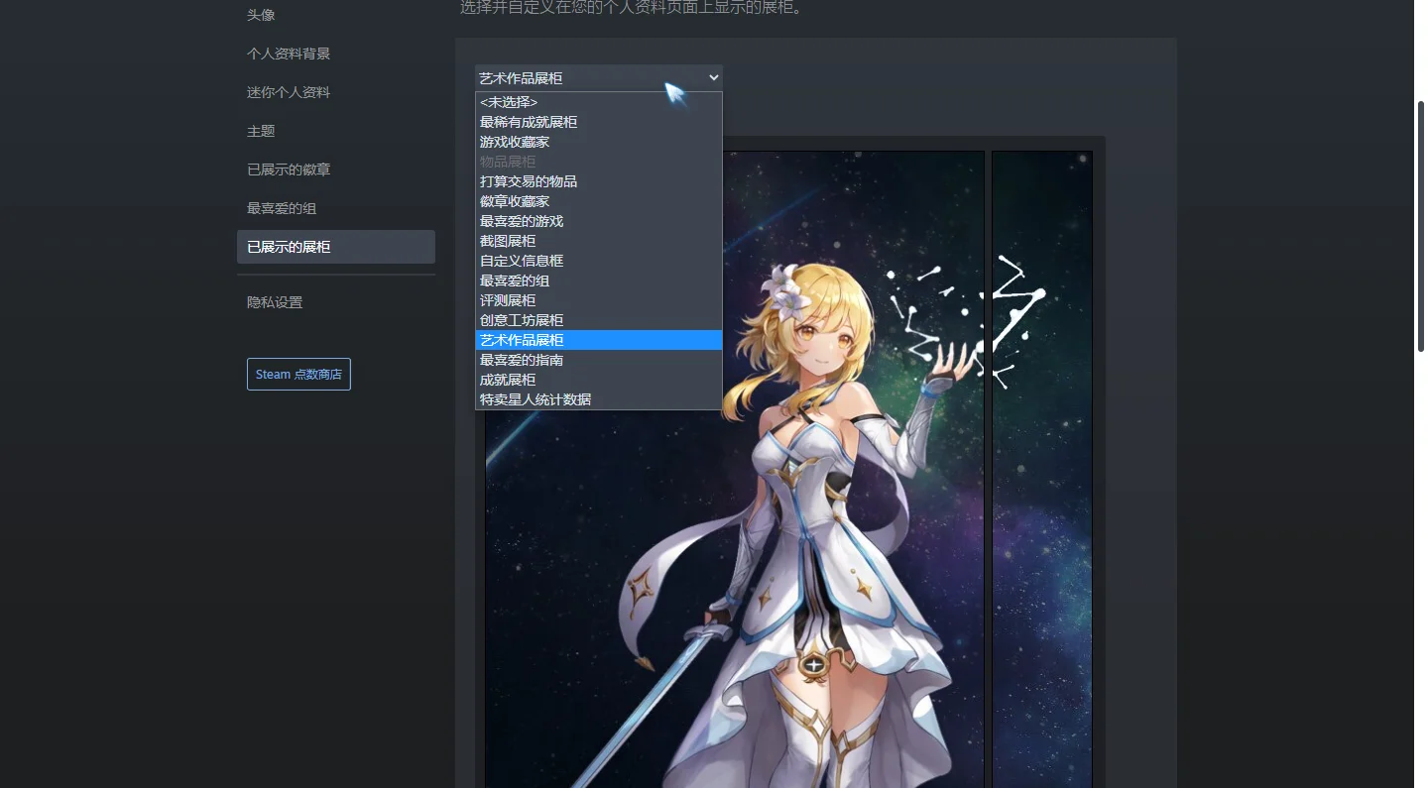Select 徽章收藏家 from the showcase list
The width and height of the screenshot is (1428, 788).
point(599,201)
